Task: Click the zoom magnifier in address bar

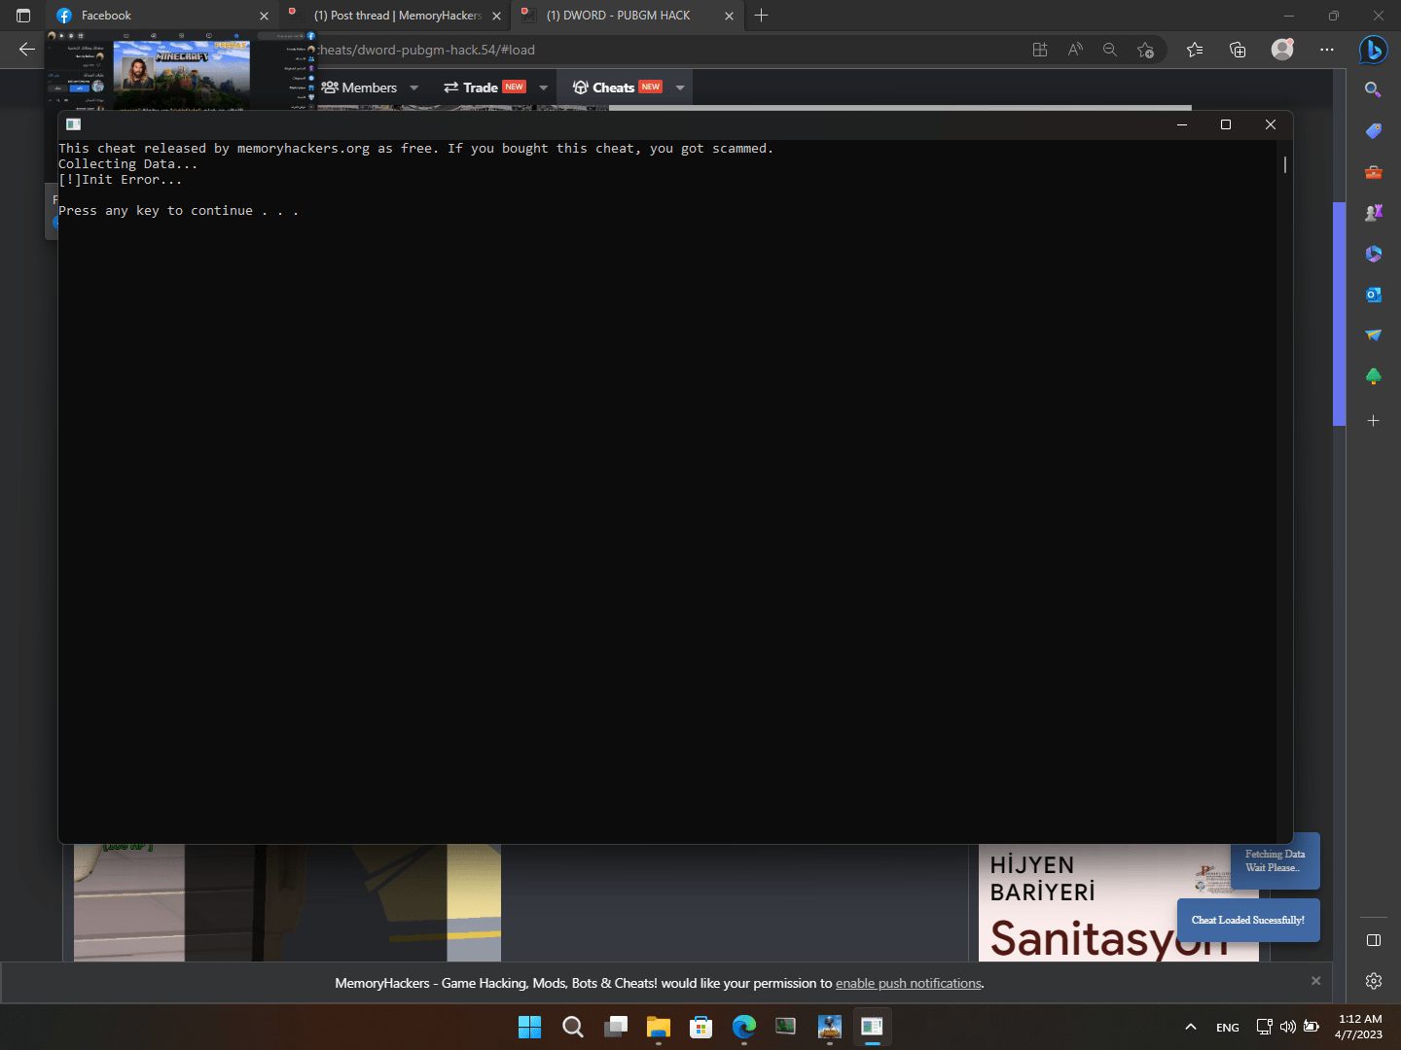Action: click(x=1109, y=50)
